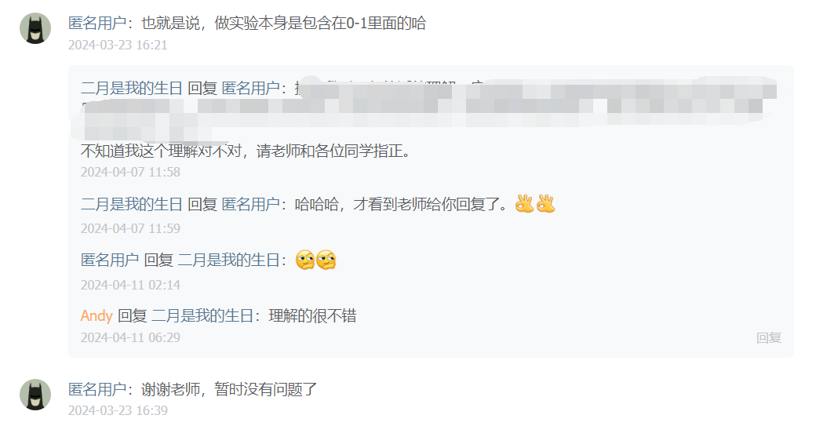Click the 2024-04-11 06:29 timestamp
Image resolution: width=816 pixels, height=426 pixels.
point(130,337)
